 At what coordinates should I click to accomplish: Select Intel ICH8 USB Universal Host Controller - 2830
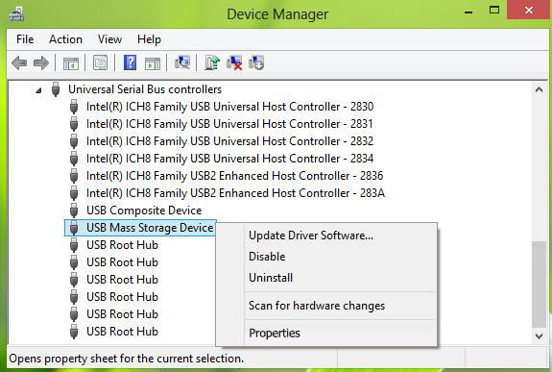229,107
